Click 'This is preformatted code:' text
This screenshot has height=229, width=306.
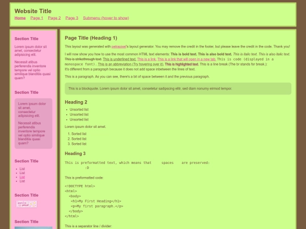pyautogui.click(x=84, y=178)
